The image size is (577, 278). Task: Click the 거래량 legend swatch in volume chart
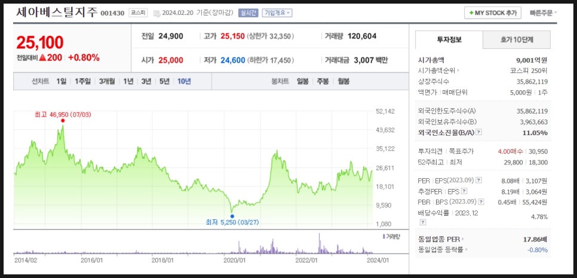[x=383, y=236]
